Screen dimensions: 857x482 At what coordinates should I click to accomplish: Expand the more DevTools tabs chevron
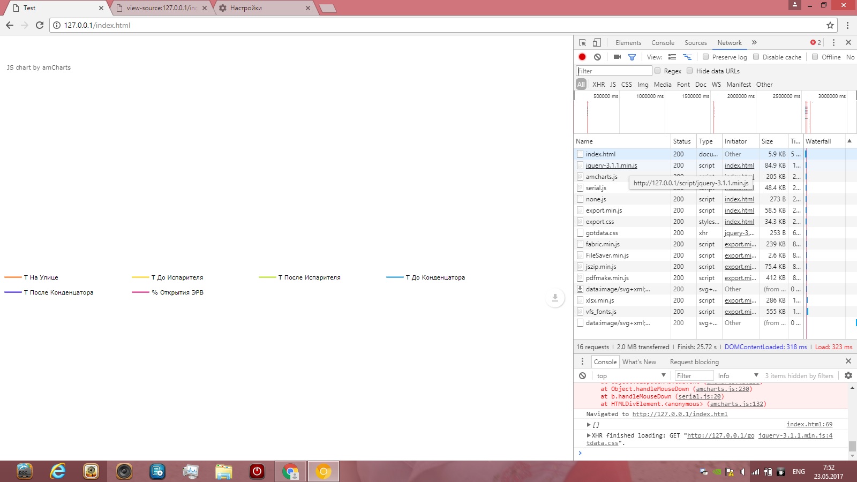click(754, 43)
